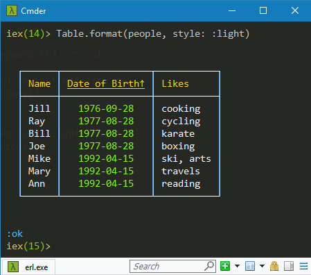Select the erl.exe console tab
This screenshot has width=311, height=275.
click(28, 267)
